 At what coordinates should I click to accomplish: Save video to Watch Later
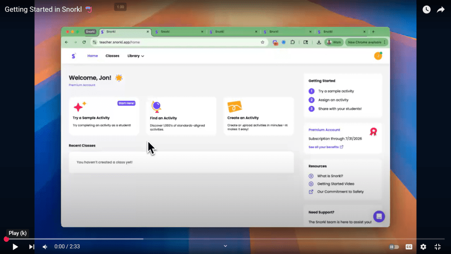pyautogui.click(x=426, y=10)
